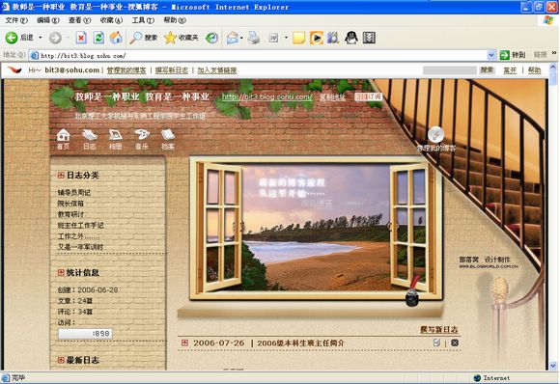Open the 音乐 navigation icon
The width and height of the screenshot is (560, 384).
click(x=142, y=139)
